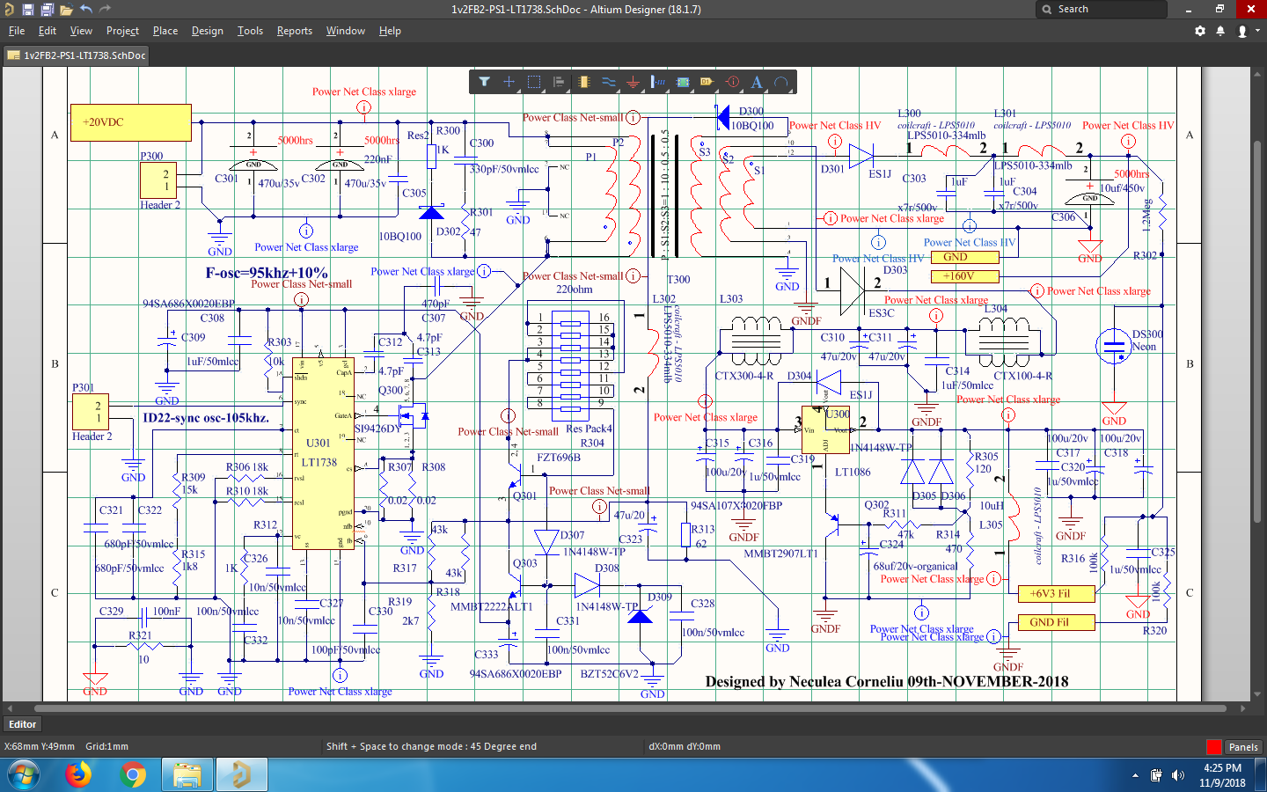Select the Place Text String tool
The width and height of the screenshot is (1267, 792).
757,82
